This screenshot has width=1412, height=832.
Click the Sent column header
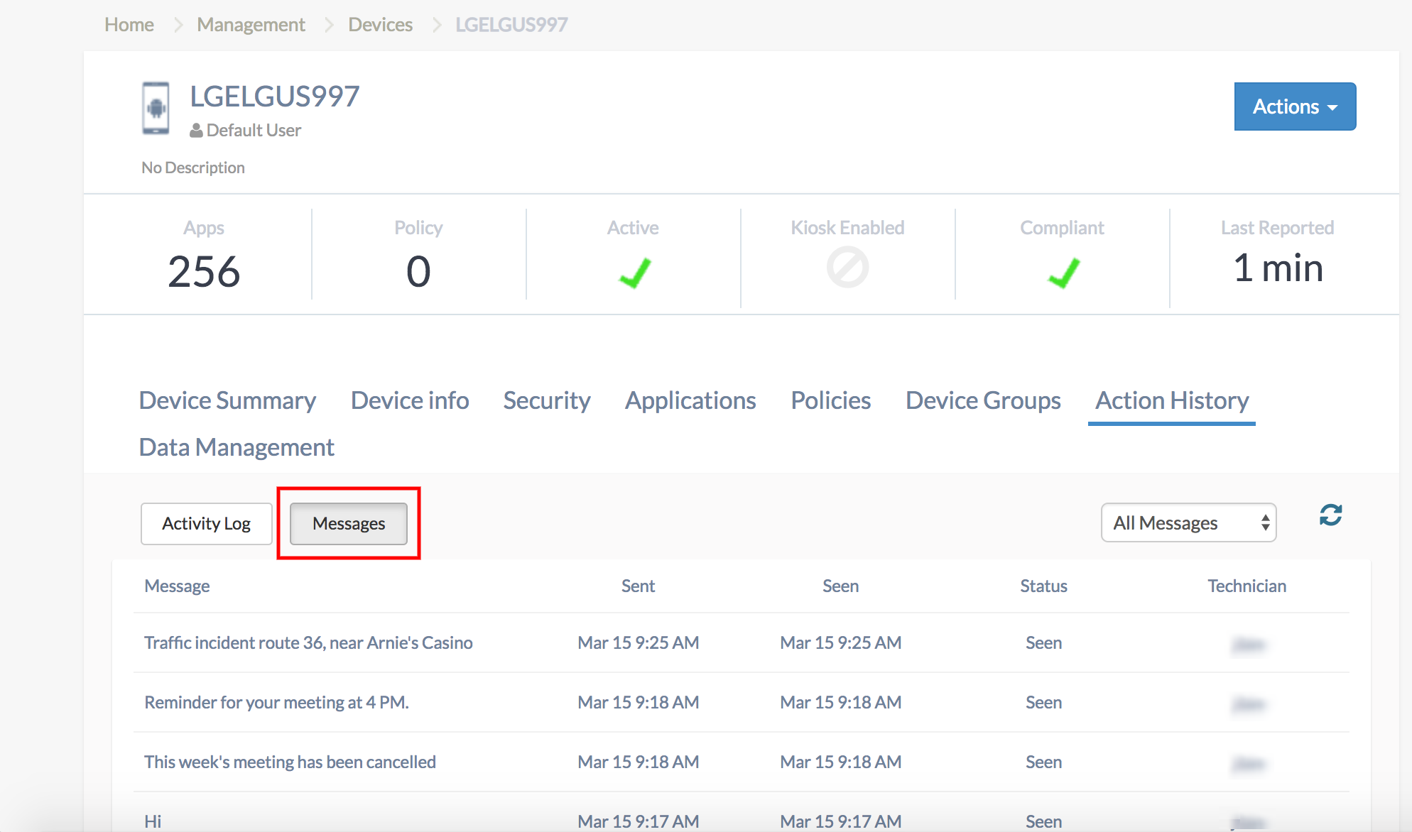(638, 586)
